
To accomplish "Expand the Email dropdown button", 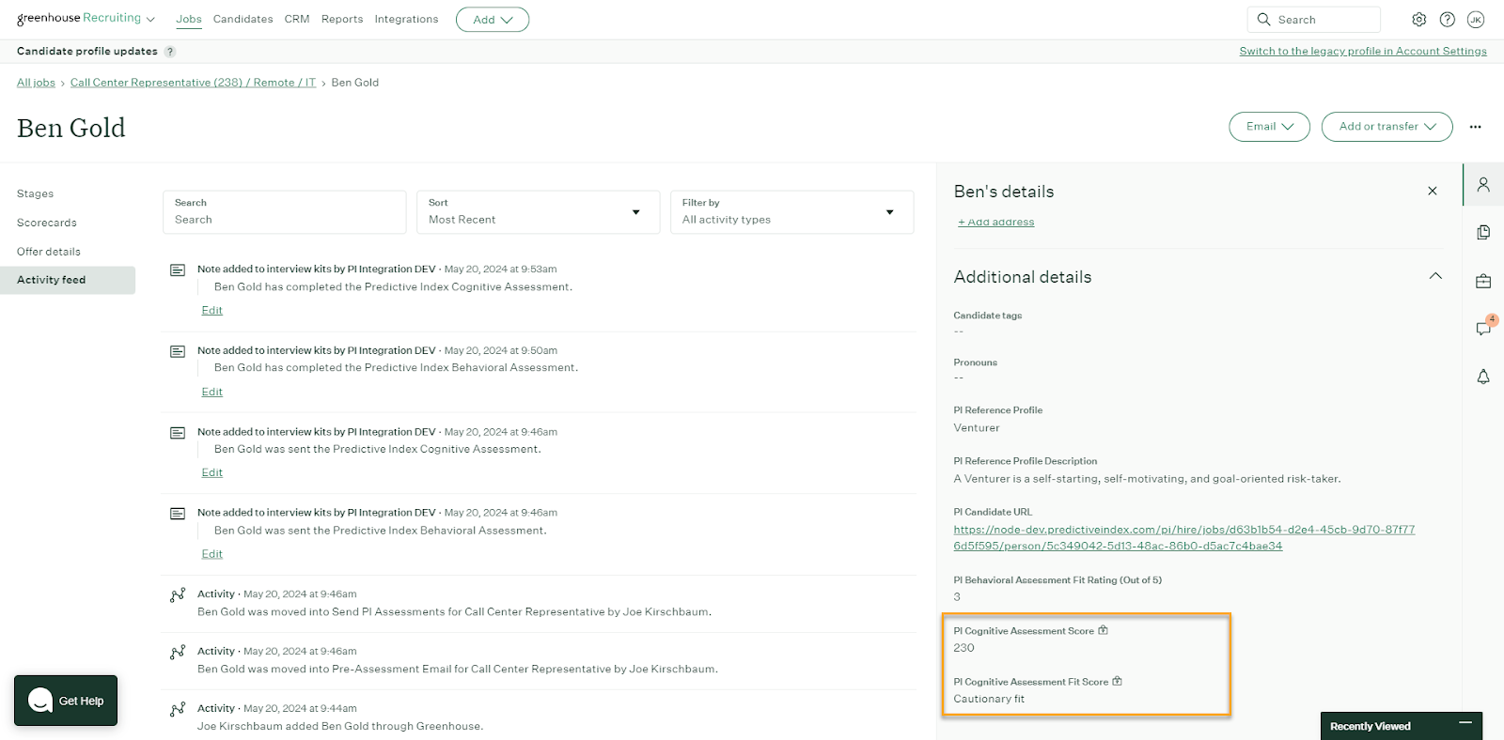I will pyautogui.click(x=1269, y=127).
